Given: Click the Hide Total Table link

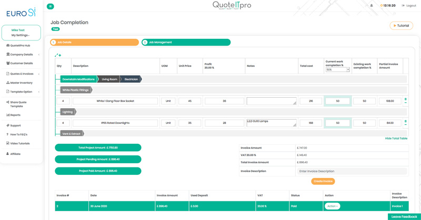Looking at the screenshot, I should point(396,138).
